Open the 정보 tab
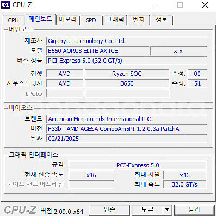The width and height of the screenshot is (216, 216). coord(161,20)
